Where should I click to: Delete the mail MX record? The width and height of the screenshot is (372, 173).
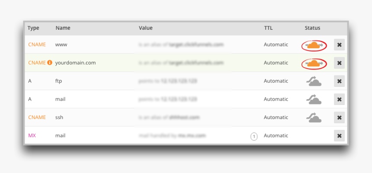[339, 136]
